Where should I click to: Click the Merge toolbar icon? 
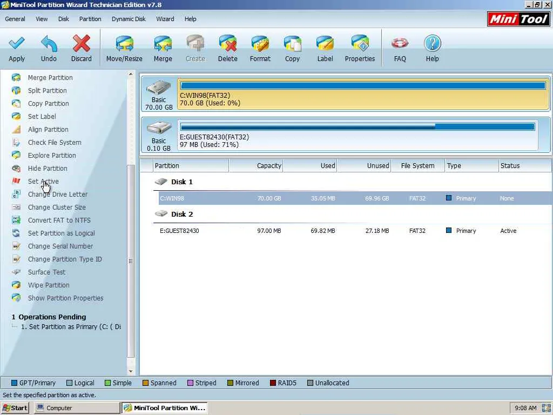pyautogui.click(x=163, y=49)
